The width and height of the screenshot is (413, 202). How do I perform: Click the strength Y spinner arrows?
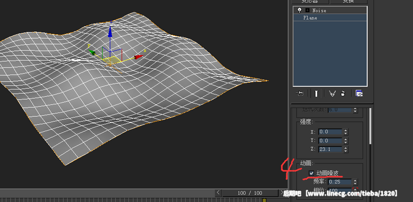[346, 141]
